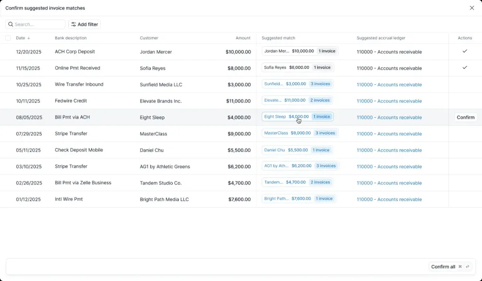Click 'Bill Pmt via Zelle Business' description
The height and width of the screenshot is (281, 482).
(83, 183)
